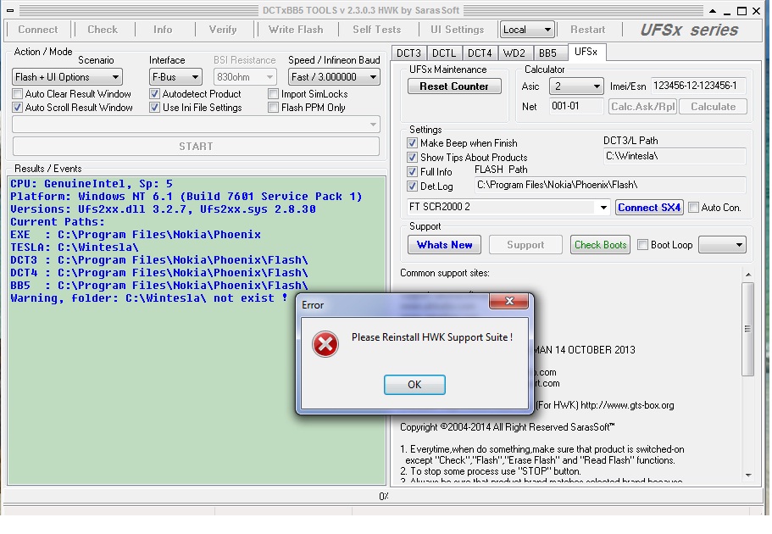Switch to the DCTL tab
The height and width of the screenshot is (534, 772).
(444, 53)
